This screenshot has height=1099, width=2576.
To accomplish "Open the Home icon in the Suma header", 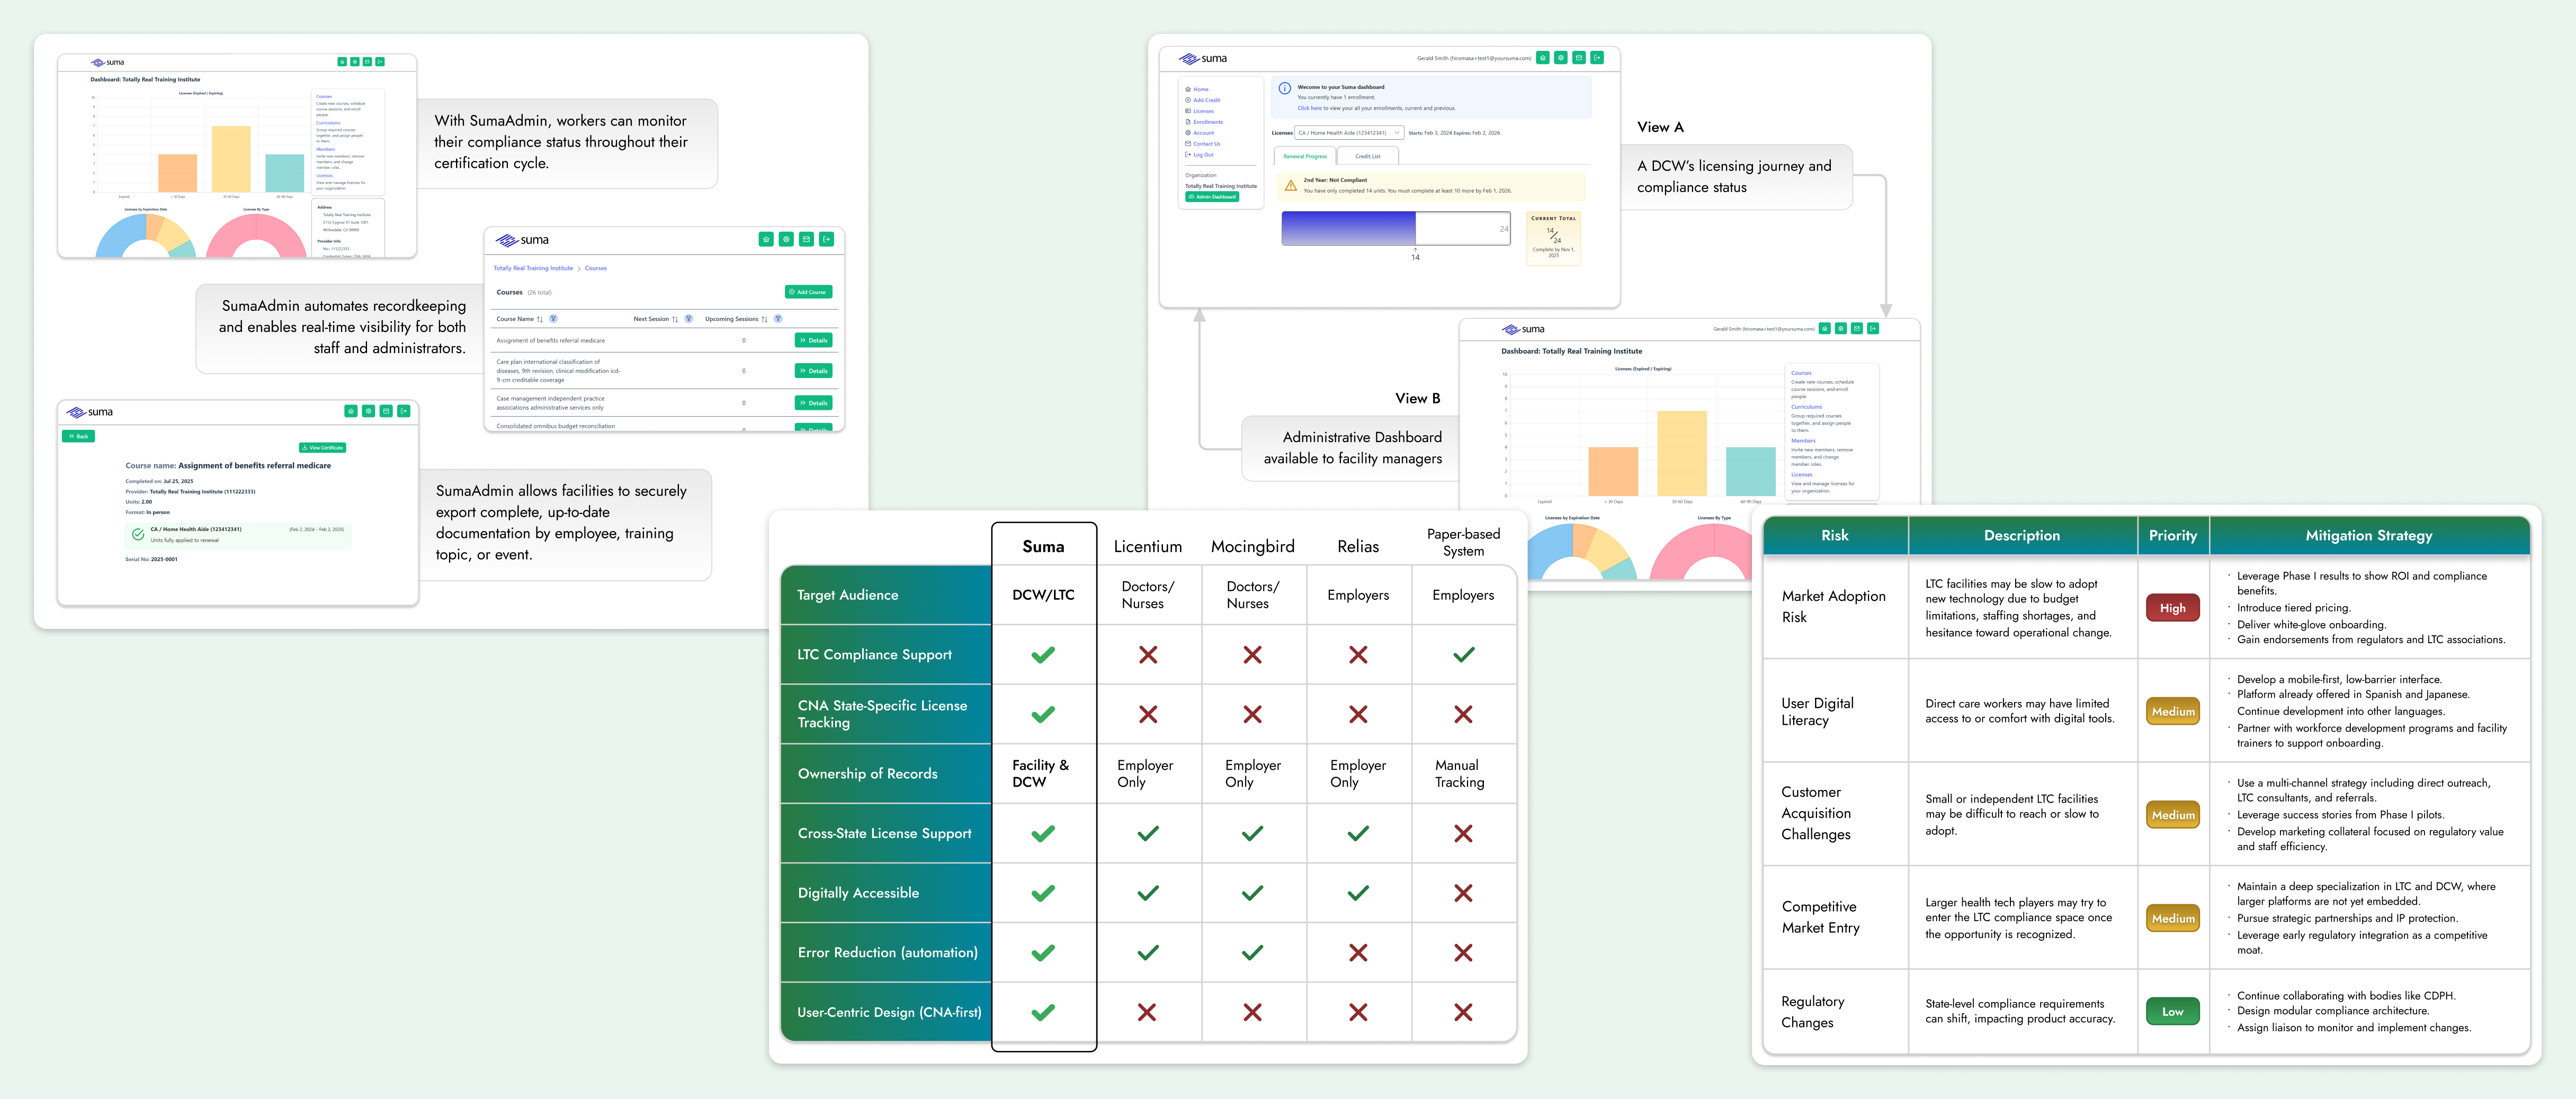I will pos(1543,58).
